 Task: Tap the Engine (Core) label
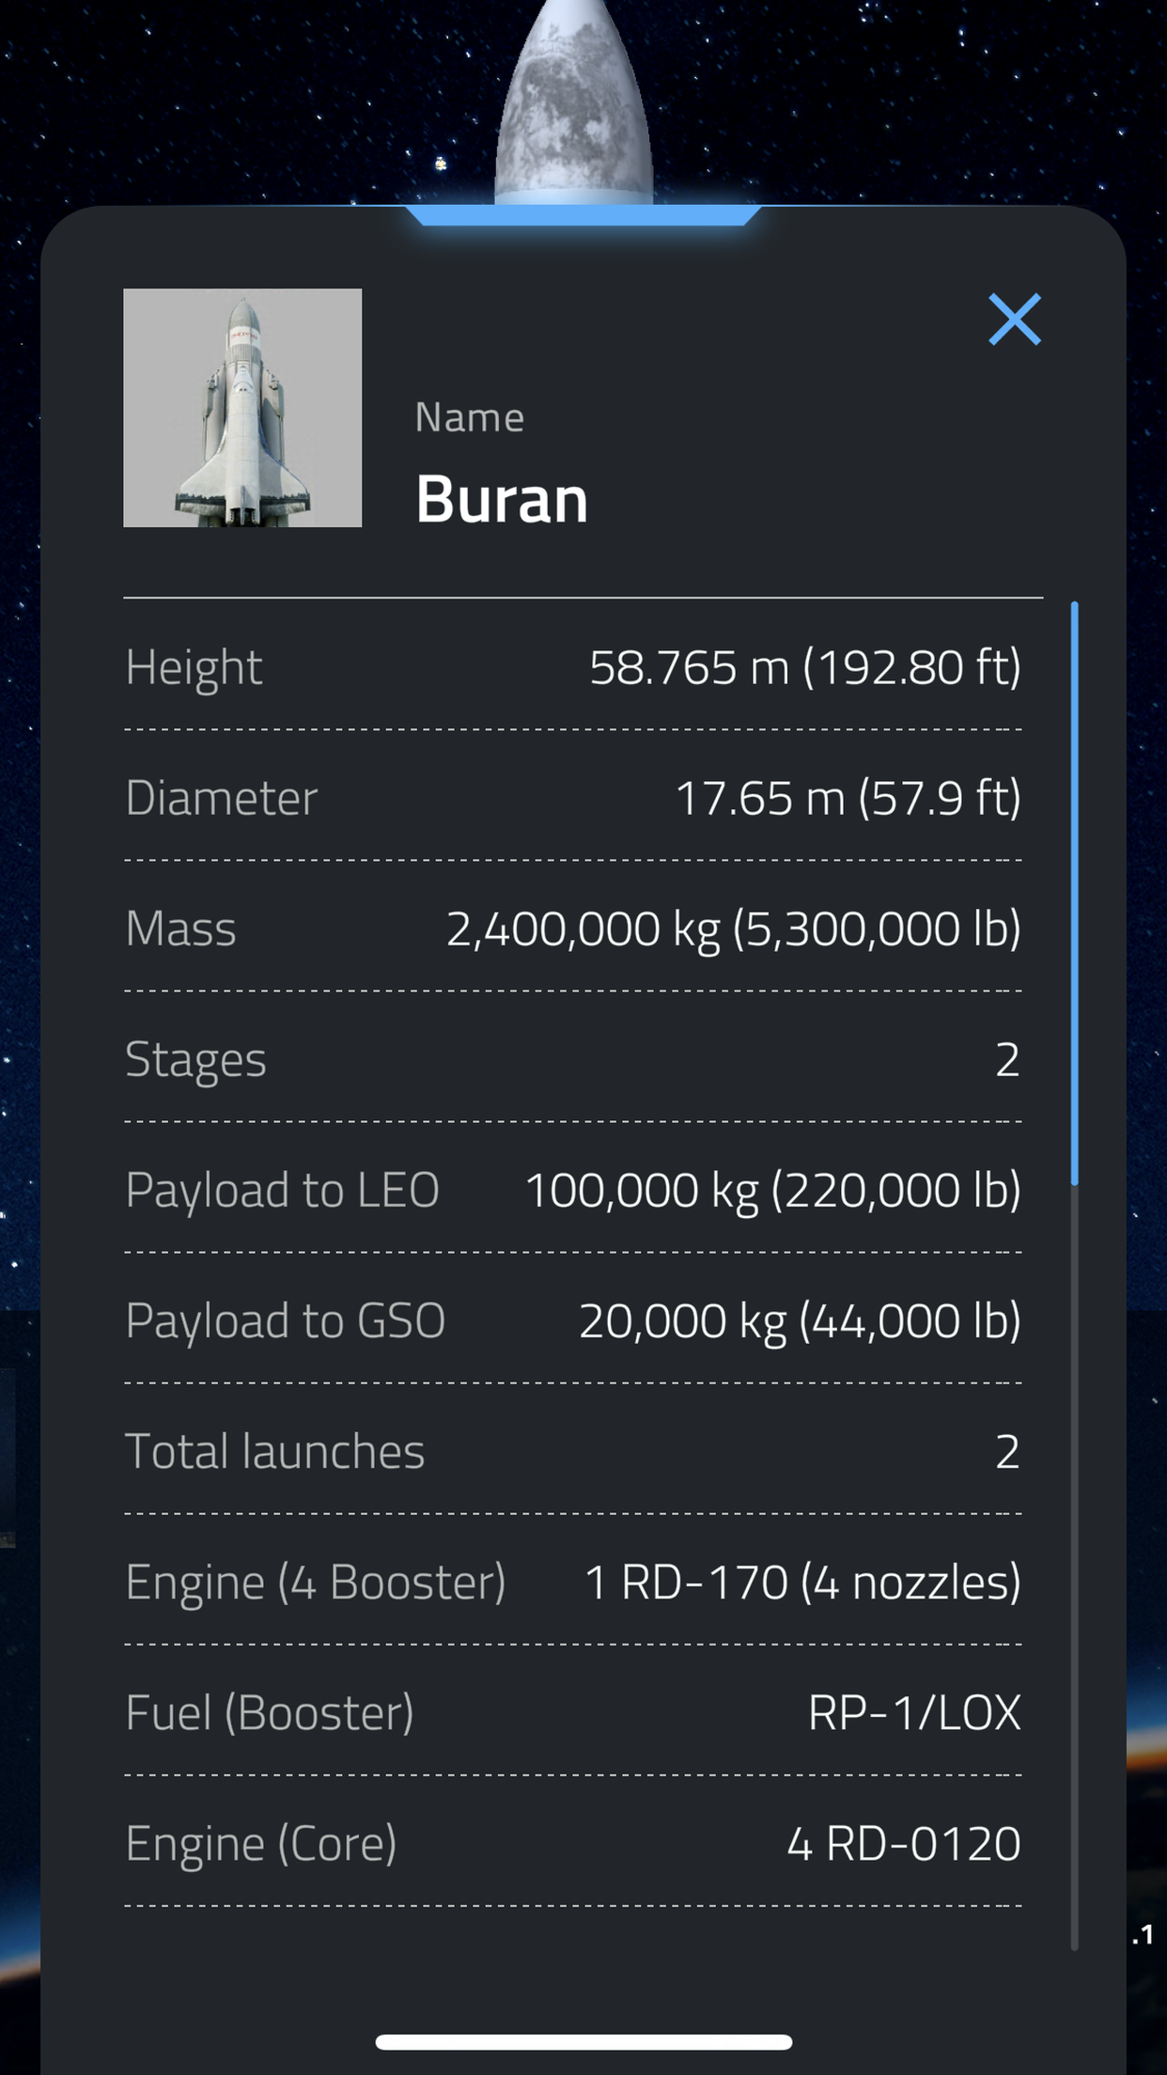tap(260, 1843)
